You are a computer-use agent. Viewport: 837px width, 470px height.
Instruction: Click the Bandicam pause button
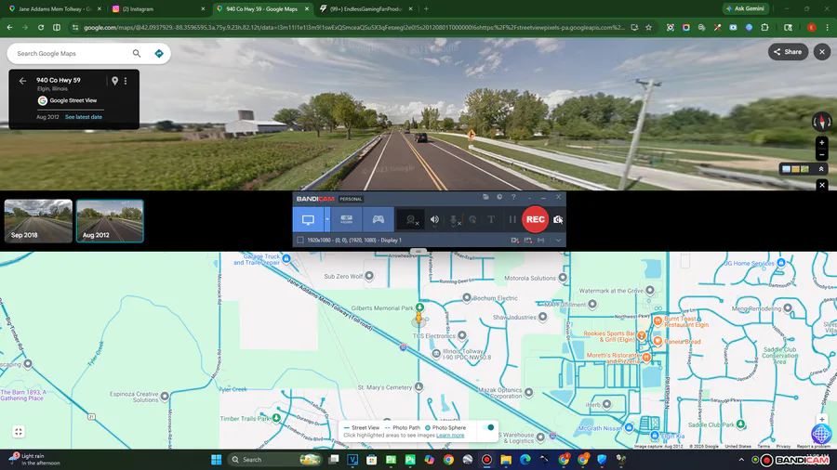pyautogui.click(x=511, y=219)
